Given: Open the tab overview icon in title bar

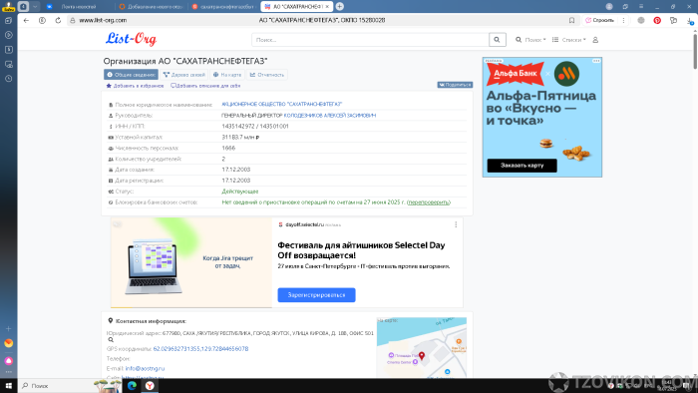Looking at the screenshot, I should [x=625, y=6].
